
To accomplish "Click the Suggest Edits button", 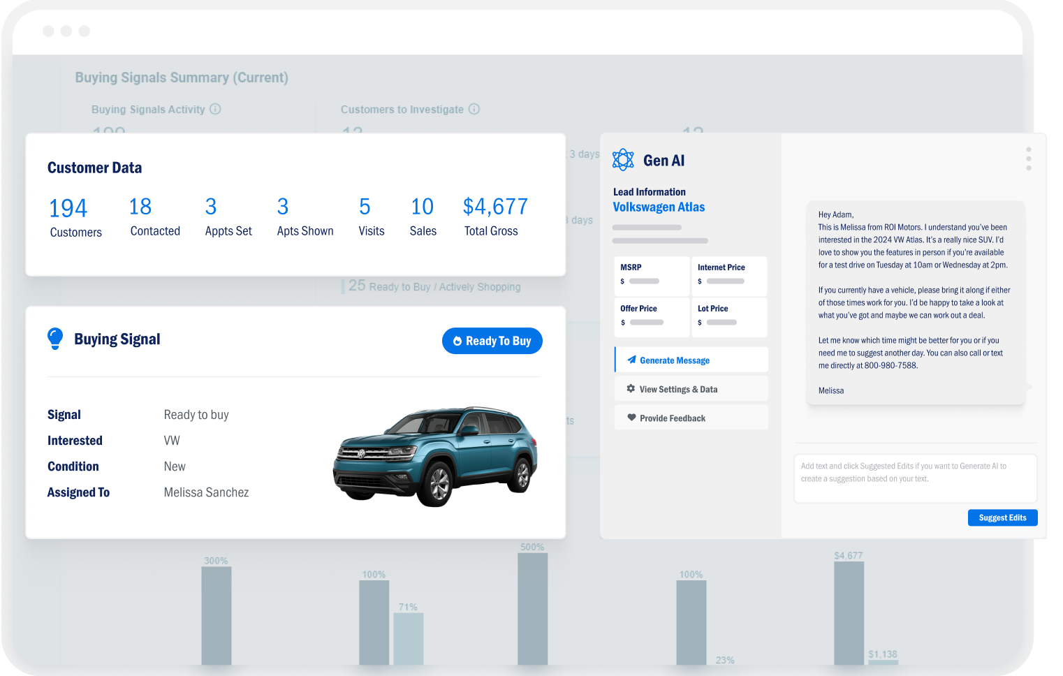I will pos(1002,517).
